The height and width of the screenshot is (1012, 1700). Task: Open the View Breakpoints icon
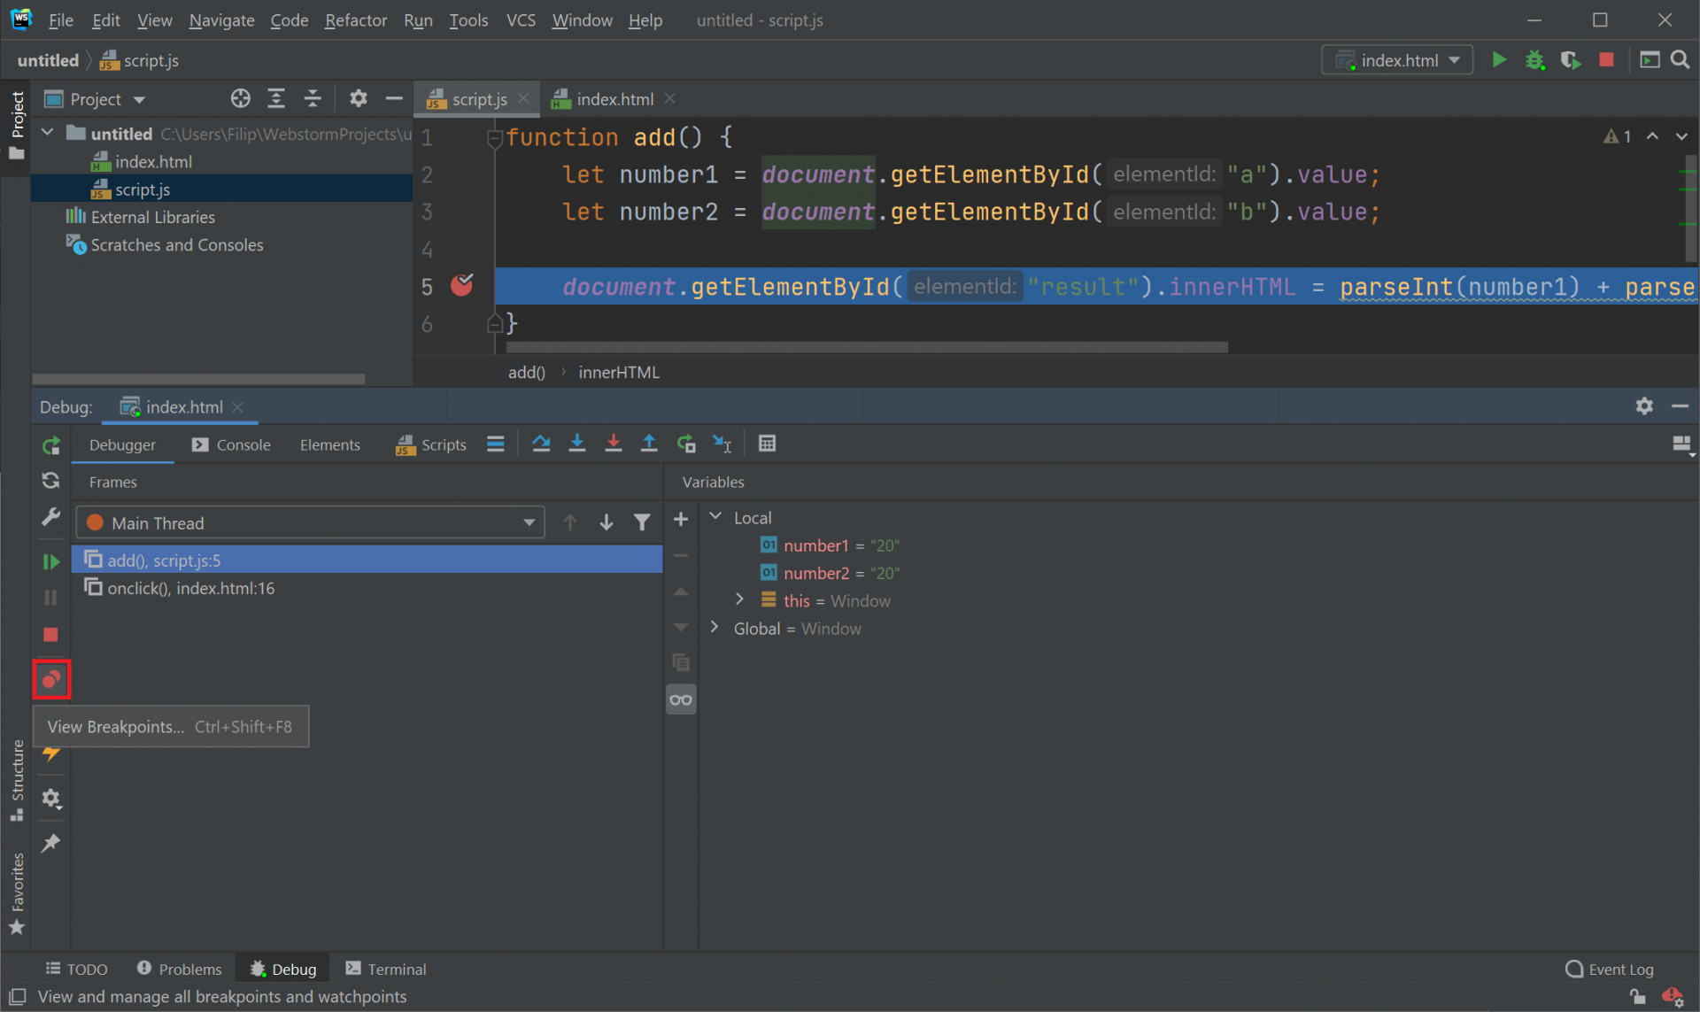pyautogui.click(x=50, y=679)
